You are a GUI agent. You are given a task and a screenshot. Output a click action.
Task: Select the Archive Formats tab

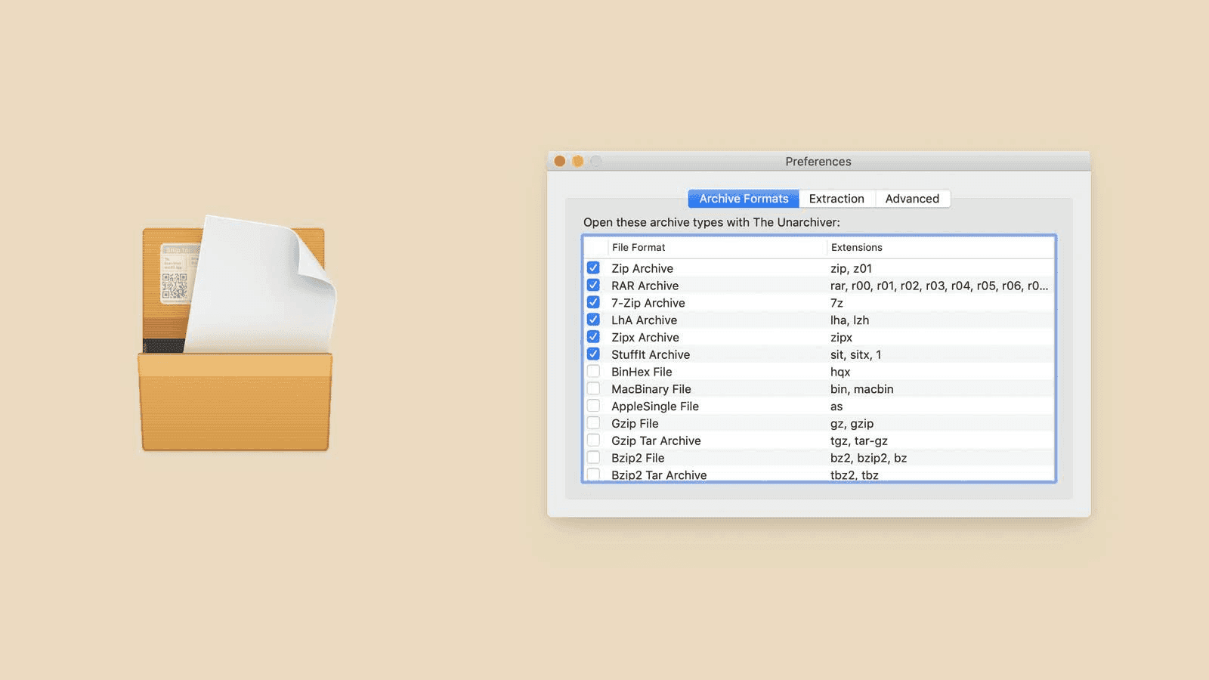coord(744,199)
